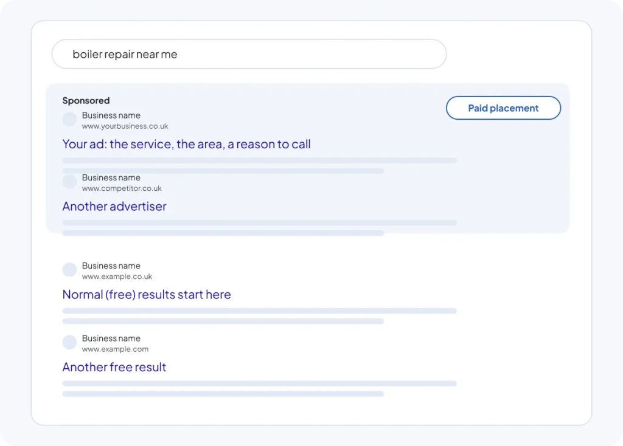Click Business name above www.yourbusiness.co.uk

tap(111, 115)
